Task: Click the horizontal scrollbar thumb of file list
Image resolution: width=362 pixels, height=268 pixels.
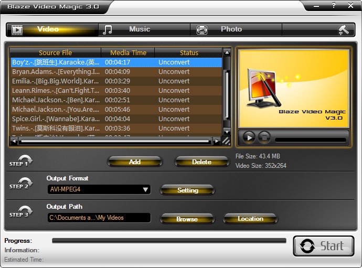Action: [115, 141]
